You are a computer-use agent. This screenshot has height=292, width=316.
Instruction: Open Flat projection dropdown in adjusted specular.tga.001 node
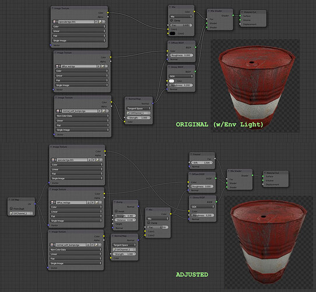coord(76,173)
